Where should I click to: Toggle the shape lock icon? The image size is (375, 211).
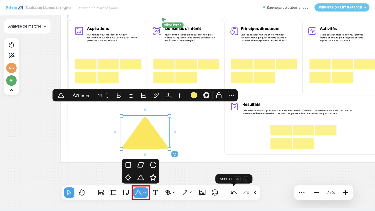coord(219,95)
